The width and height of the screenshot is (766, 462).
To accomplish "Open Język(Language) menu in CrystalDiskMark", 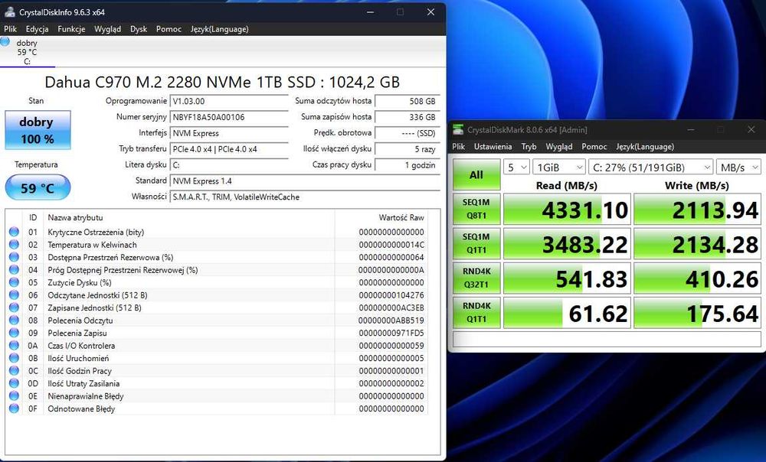I will [x=645, y=146].
